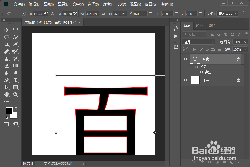Open the 图层(L) menu

click(x=63, y=4)
